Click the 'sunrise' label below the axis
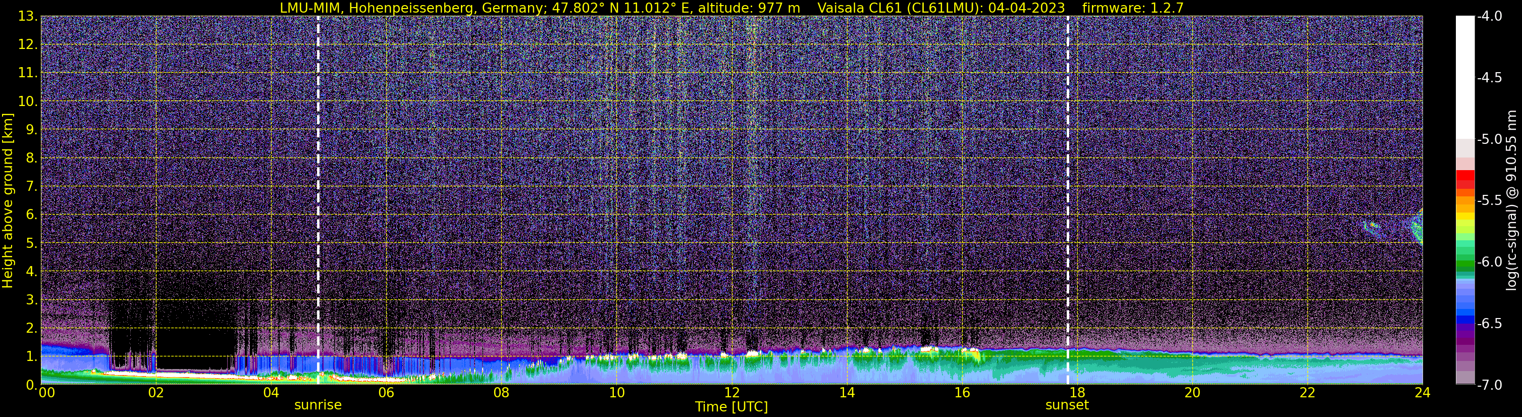 318,405
